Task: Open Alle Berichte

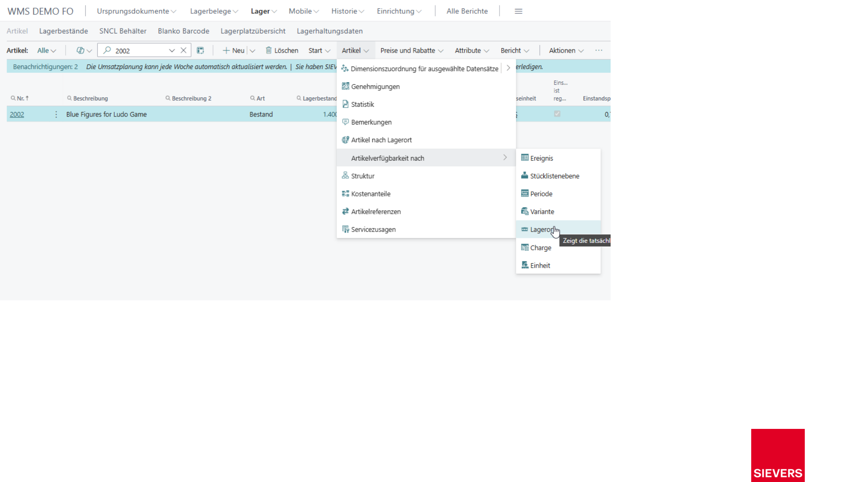Action: (x=467, y=11)
